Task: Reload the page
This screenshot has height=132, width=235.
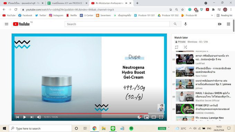Action: [x=16, y=10]
